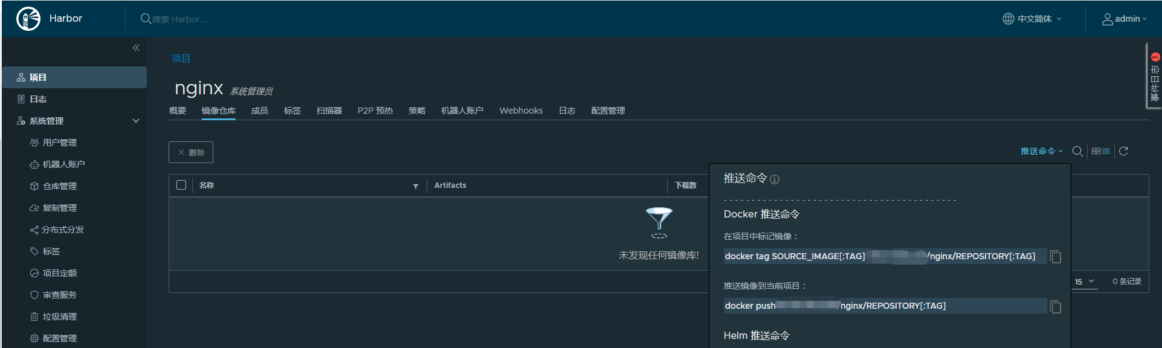Image resolution: width=1162 pixels, height=348 pixels.
Task: Click the repository search magnifier icon
Action: 1077,151
